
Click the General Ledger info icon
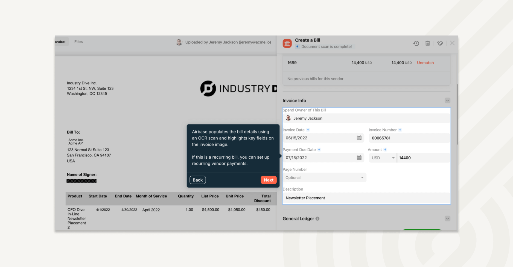coord(317,219)
